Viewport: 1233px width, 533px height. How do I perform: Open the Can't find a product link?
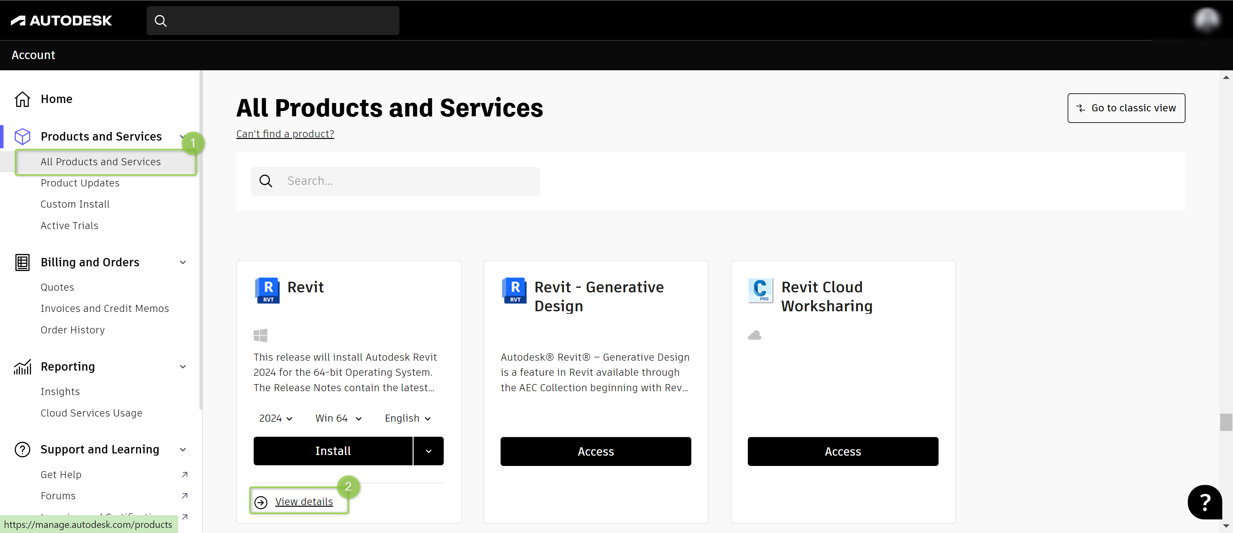click(x=285, y=134)
